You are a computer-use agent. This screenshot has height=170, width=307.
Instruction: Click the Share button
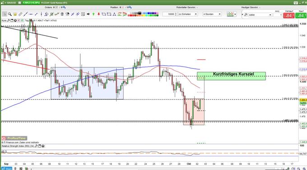tap(6, 169)
